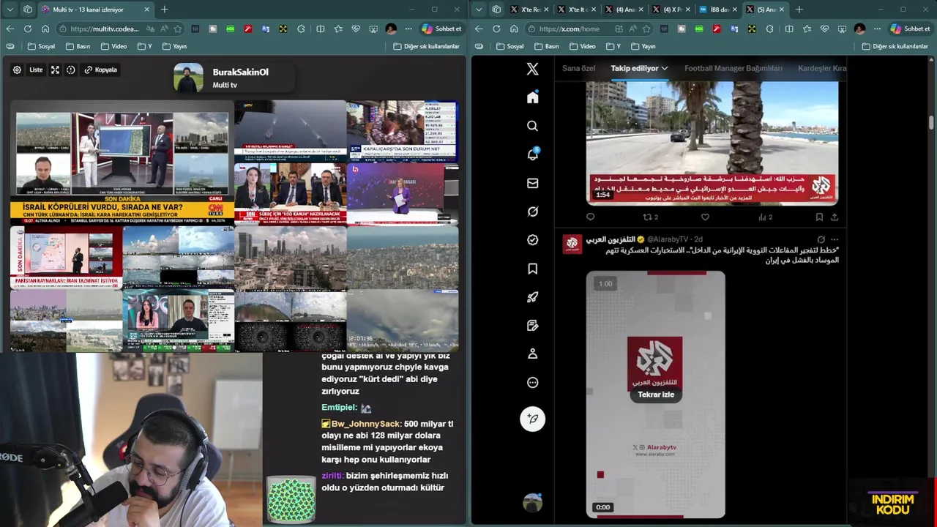Click Kopyala link button in Multi tv
Viewport: 937px width, 527px height.
point(101,70)
